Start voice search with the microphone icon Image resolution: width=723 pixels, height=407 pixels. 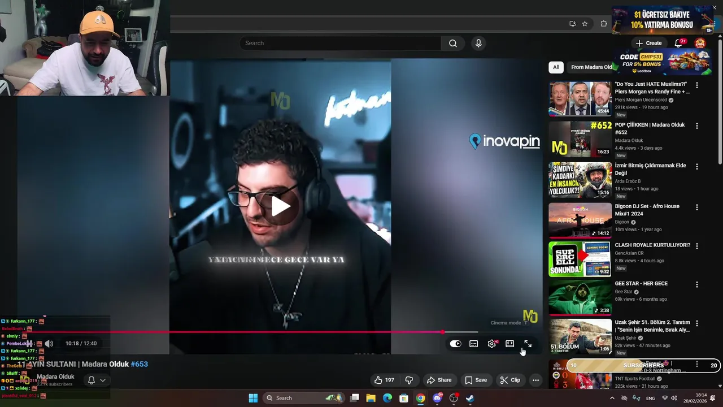[x=478, y=44]
